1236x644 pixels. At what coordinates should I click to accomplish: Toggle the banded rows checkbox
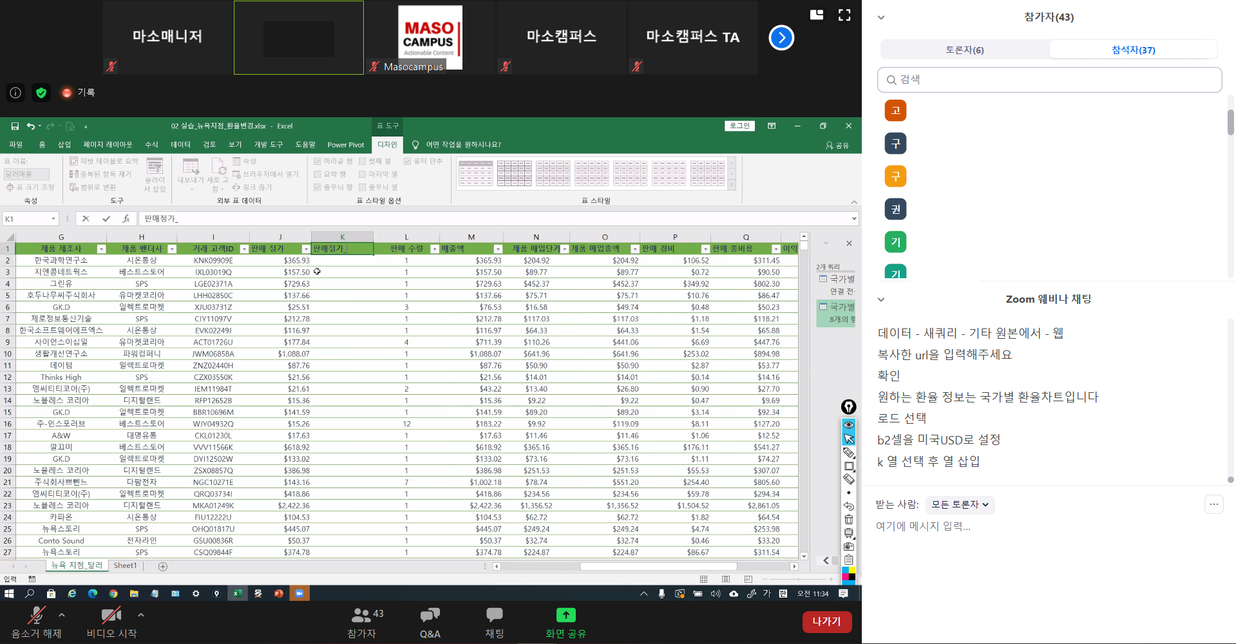[318, 187]
